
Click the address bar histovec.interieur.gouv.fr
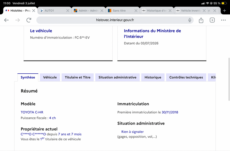pyautogui.click(x=115, y=20)
